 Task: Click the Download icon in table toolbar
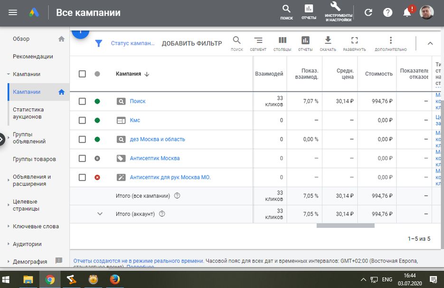coord(328,41)
